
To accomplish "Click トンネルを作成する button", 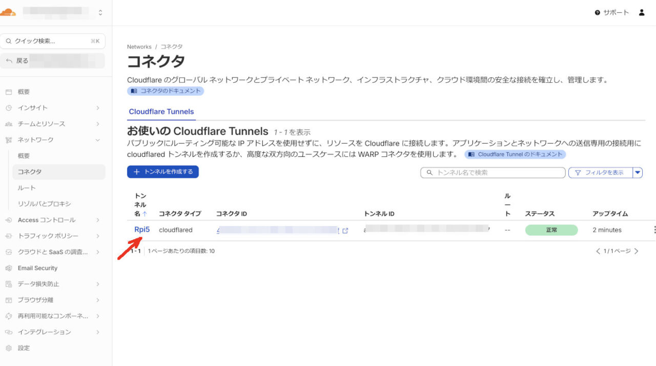I will [163, 172].
